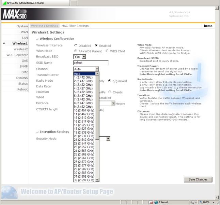
Task: Collapse the Channel dropdown arrow
Action: [x=97, y=69]
